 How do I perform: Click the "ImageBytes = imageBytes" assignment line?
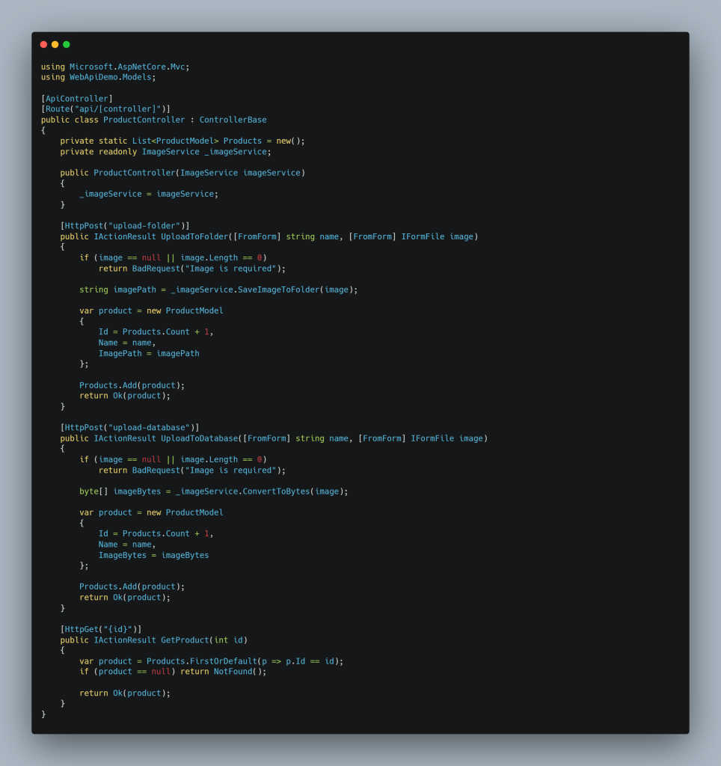[153, 555]
